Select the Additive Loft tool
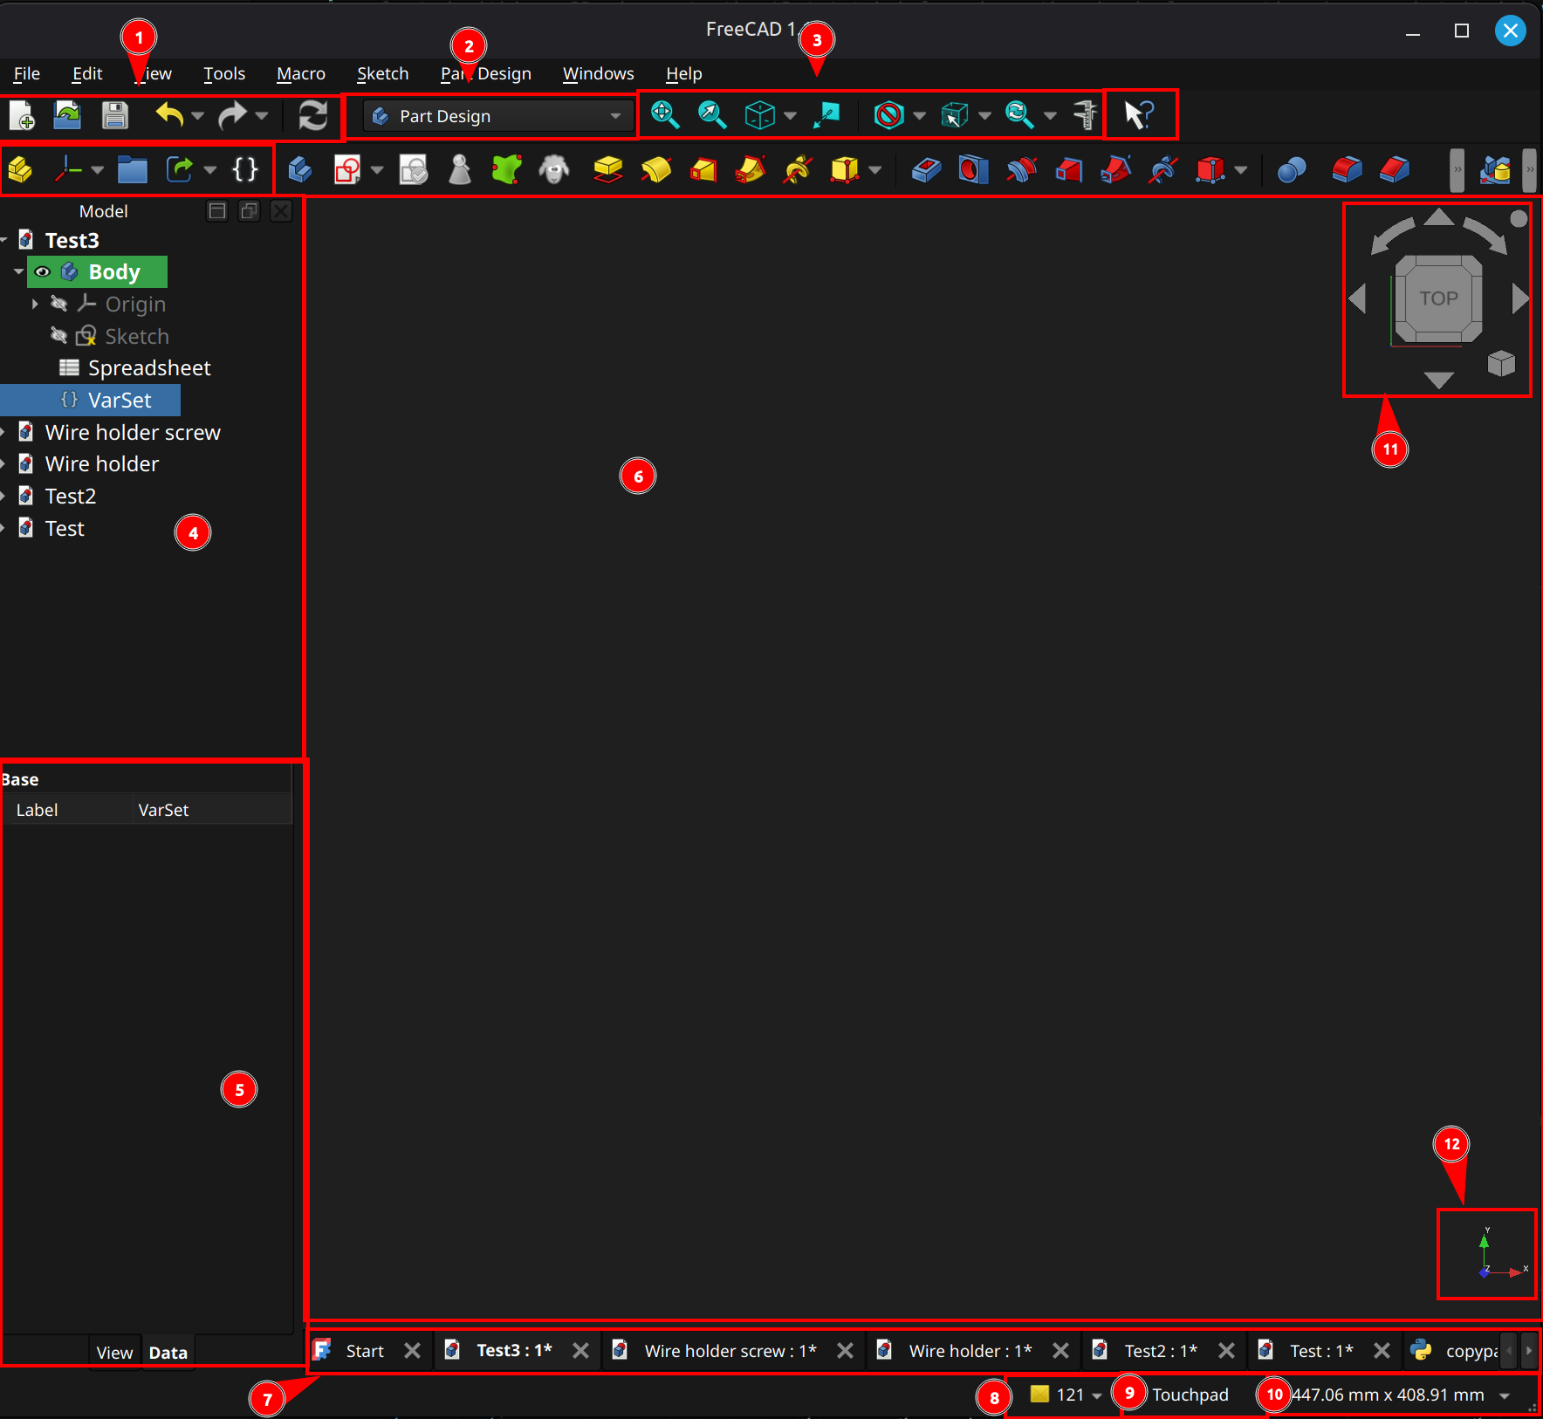Viewport: 1543px width, 1419px height. click(x=703, y=169)
